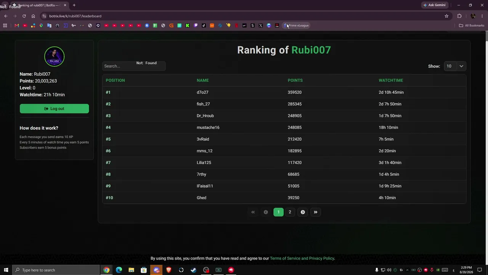The width and height of the screenshot is (488, 275).
Task: Click the taskbar Type here to search box
Action: (56, 270)
